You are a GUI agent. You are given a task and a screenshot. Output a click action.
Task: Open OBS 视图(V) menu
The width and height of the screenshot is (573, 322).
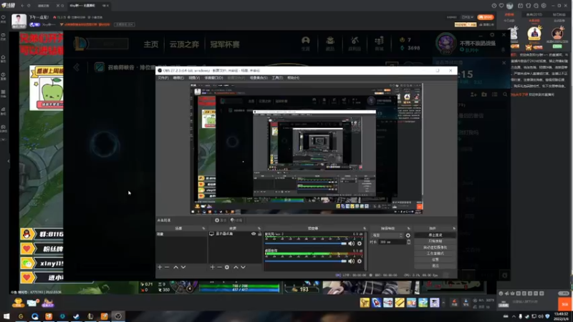point(194,78)
